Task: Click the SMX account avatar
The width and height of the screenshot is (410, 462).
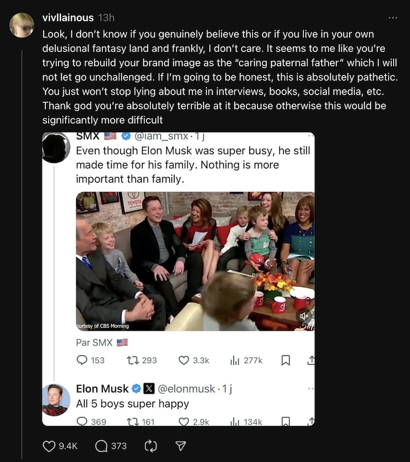Action: [x=56, y=148]
